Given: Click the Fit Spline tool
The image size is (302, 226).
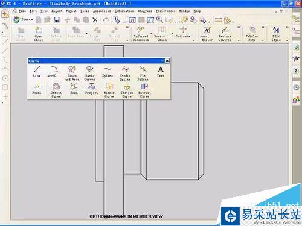Looking at the screenshot, I should tap(143, 74).
